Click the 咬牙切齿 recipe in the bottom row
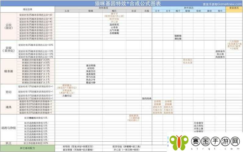This screenshot has height=152, width=243. pos(126,147)
